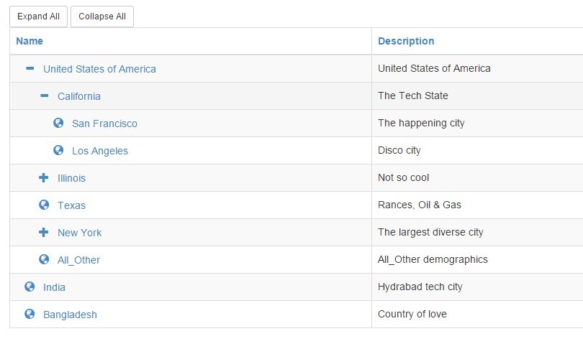Click the globe icon next to Texas
583x344 pixels.
[44, 205]
